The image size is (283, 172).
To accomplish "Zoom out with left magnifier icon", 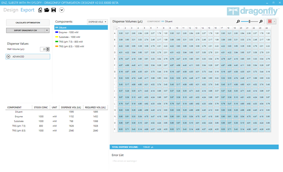I will 238,21.
